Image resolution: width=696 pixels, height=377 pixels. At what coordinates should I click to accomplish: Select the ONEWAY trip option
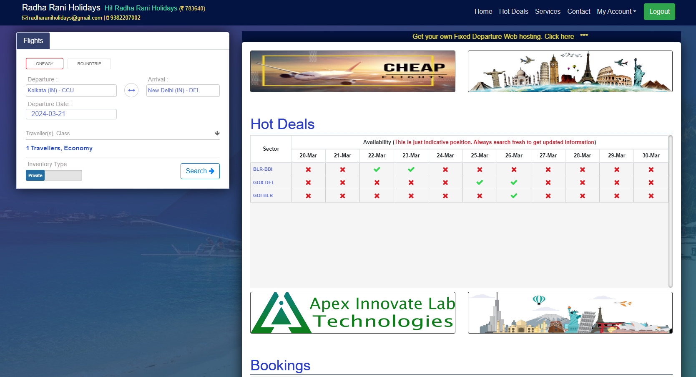(x=45, y=63)
